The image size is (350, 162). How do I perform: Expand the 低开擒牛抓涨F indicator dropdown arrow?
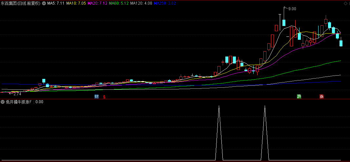tap(3, 102)
